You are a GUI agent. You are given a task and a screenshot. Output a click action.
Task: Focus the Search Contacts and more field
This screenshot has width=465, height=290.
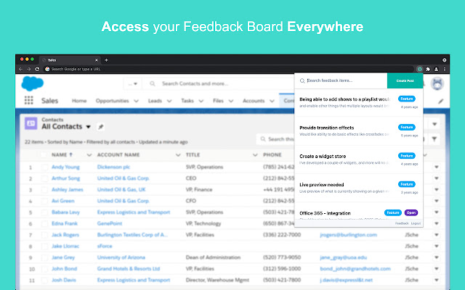[218, 84]
